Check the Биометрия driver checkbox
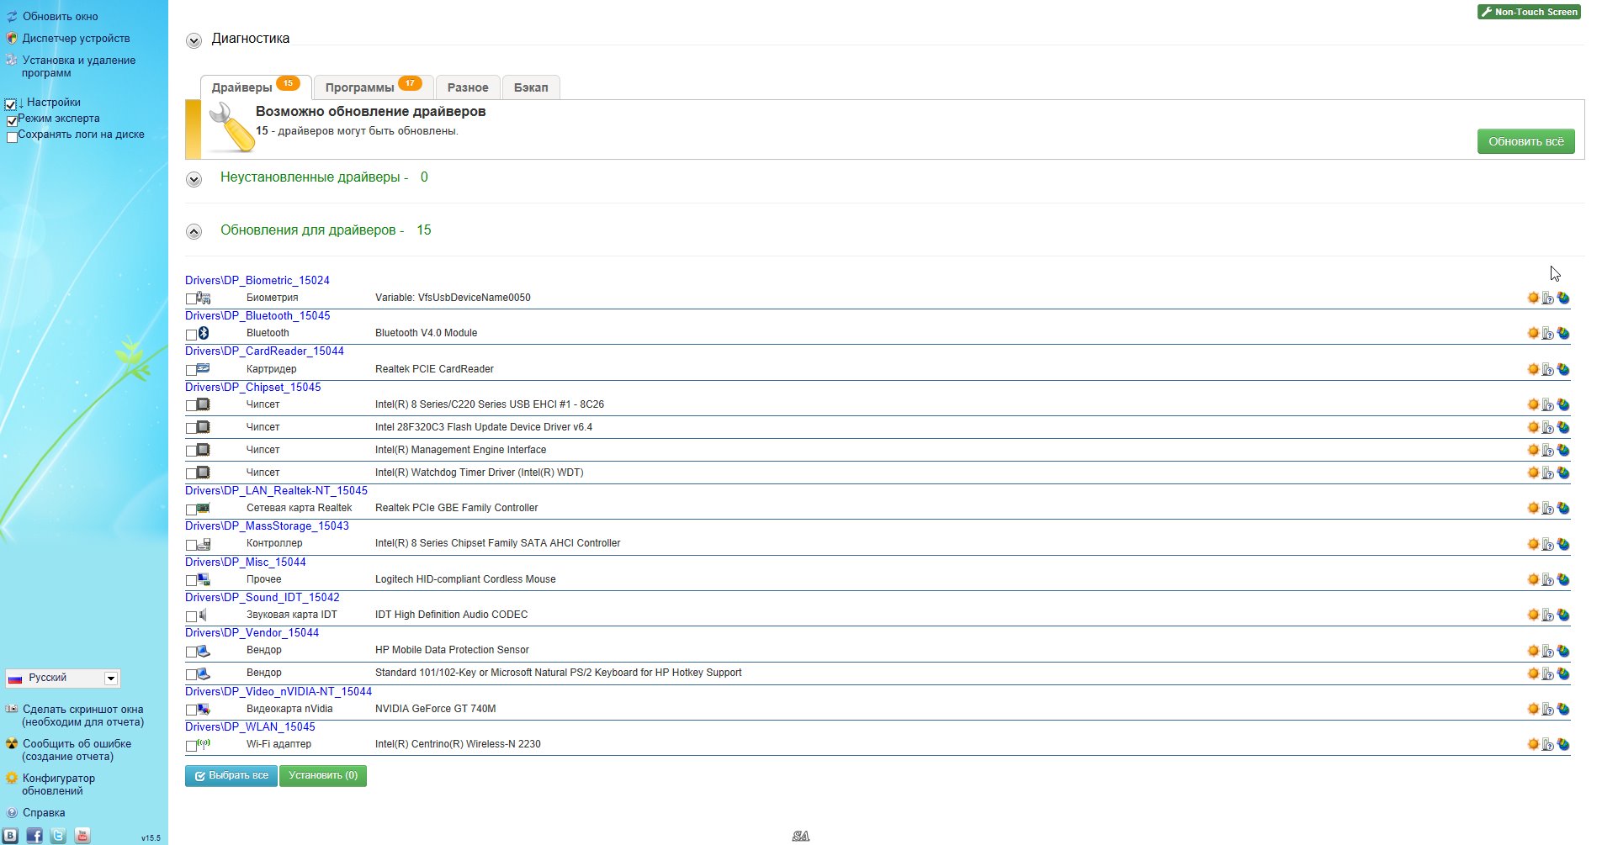The image size is (1602, 845). [191, 299]
